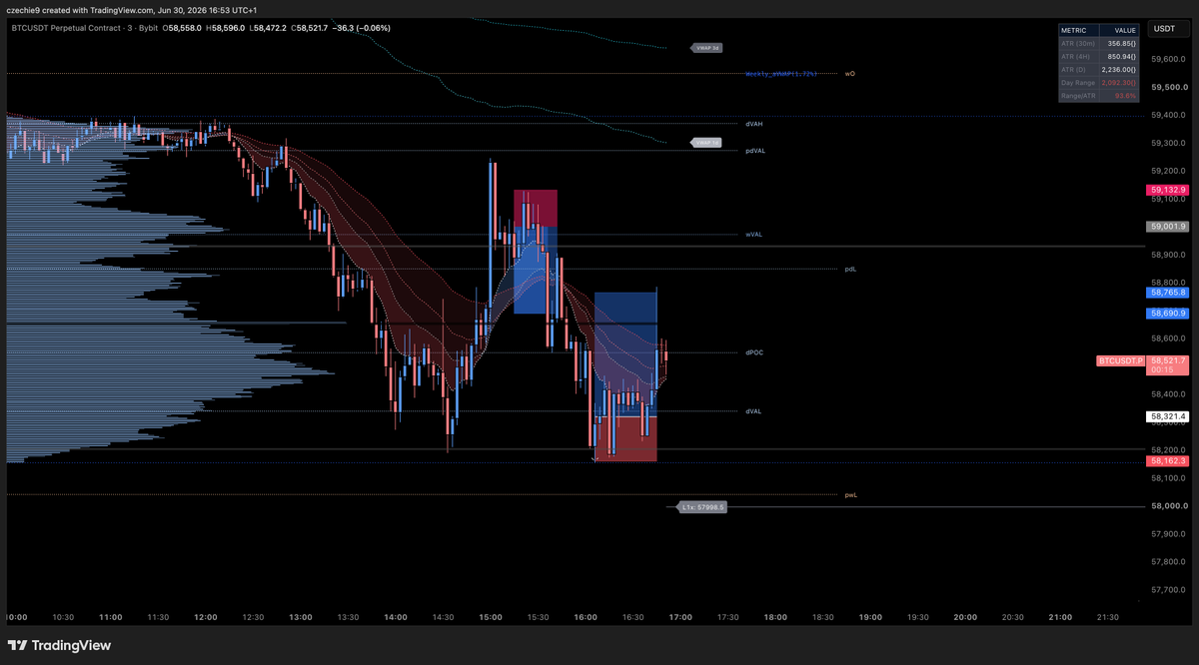
Task: Click the open value O58,558.0
Action: pyautogui.click(x=184, y=29)
